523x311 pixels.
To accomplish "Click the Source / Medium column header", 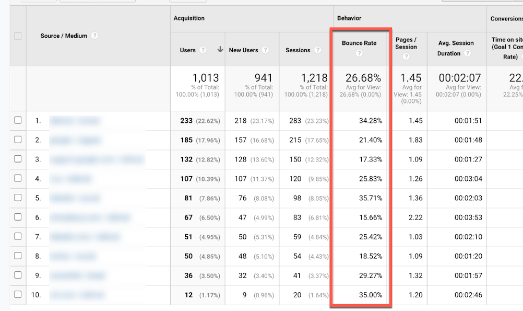I will (x=64, y=36).
